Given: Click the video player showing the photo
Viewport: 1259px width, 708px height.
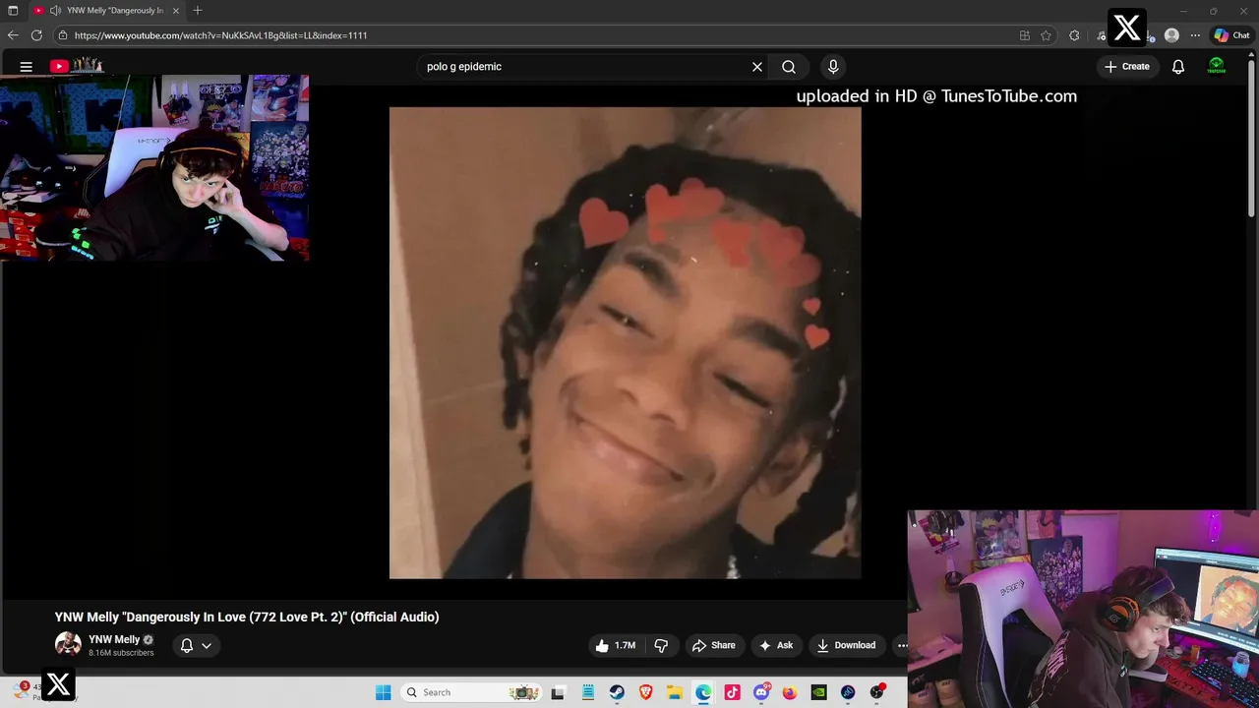Looking at the screenshot, I should (625, 342).
